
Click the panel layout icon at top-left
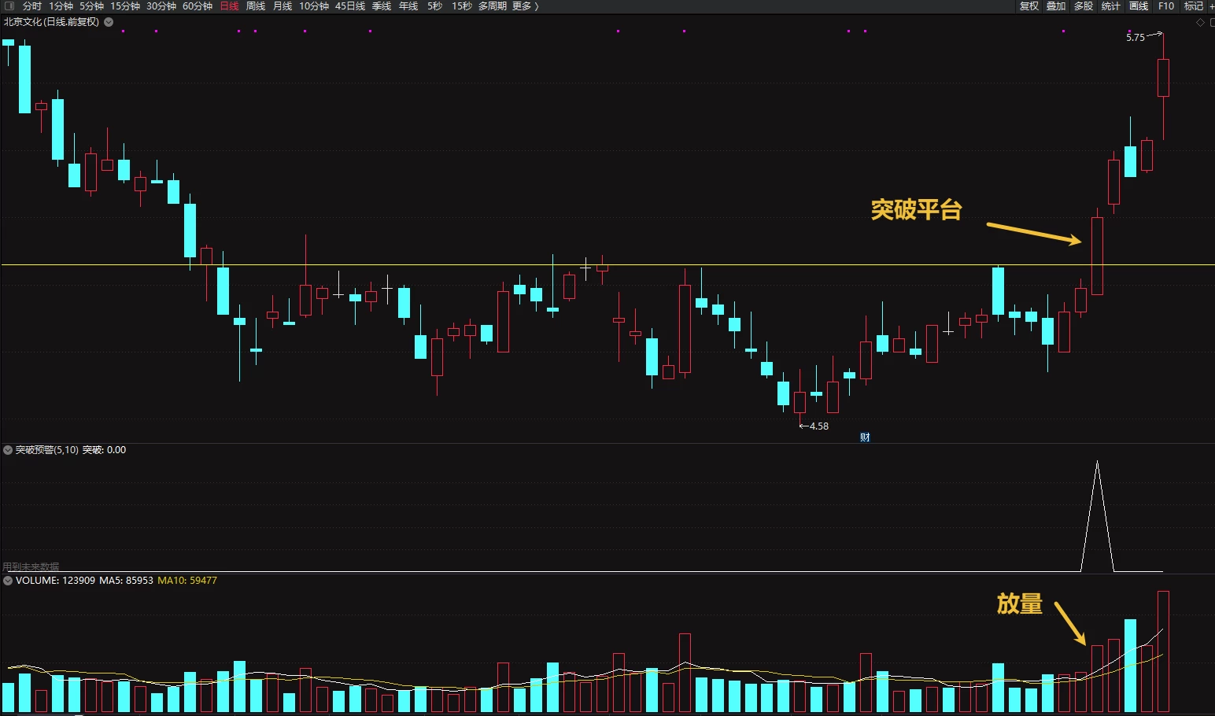click(x=9, y=6)
